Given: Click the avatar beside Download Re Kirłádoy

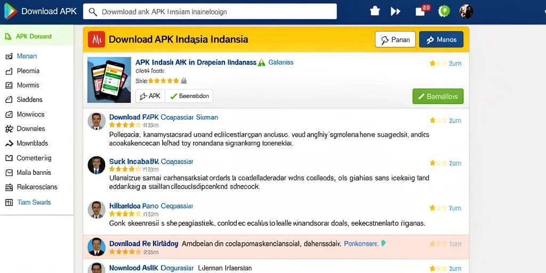Looking at the screenshot, I should pos(97,247).
